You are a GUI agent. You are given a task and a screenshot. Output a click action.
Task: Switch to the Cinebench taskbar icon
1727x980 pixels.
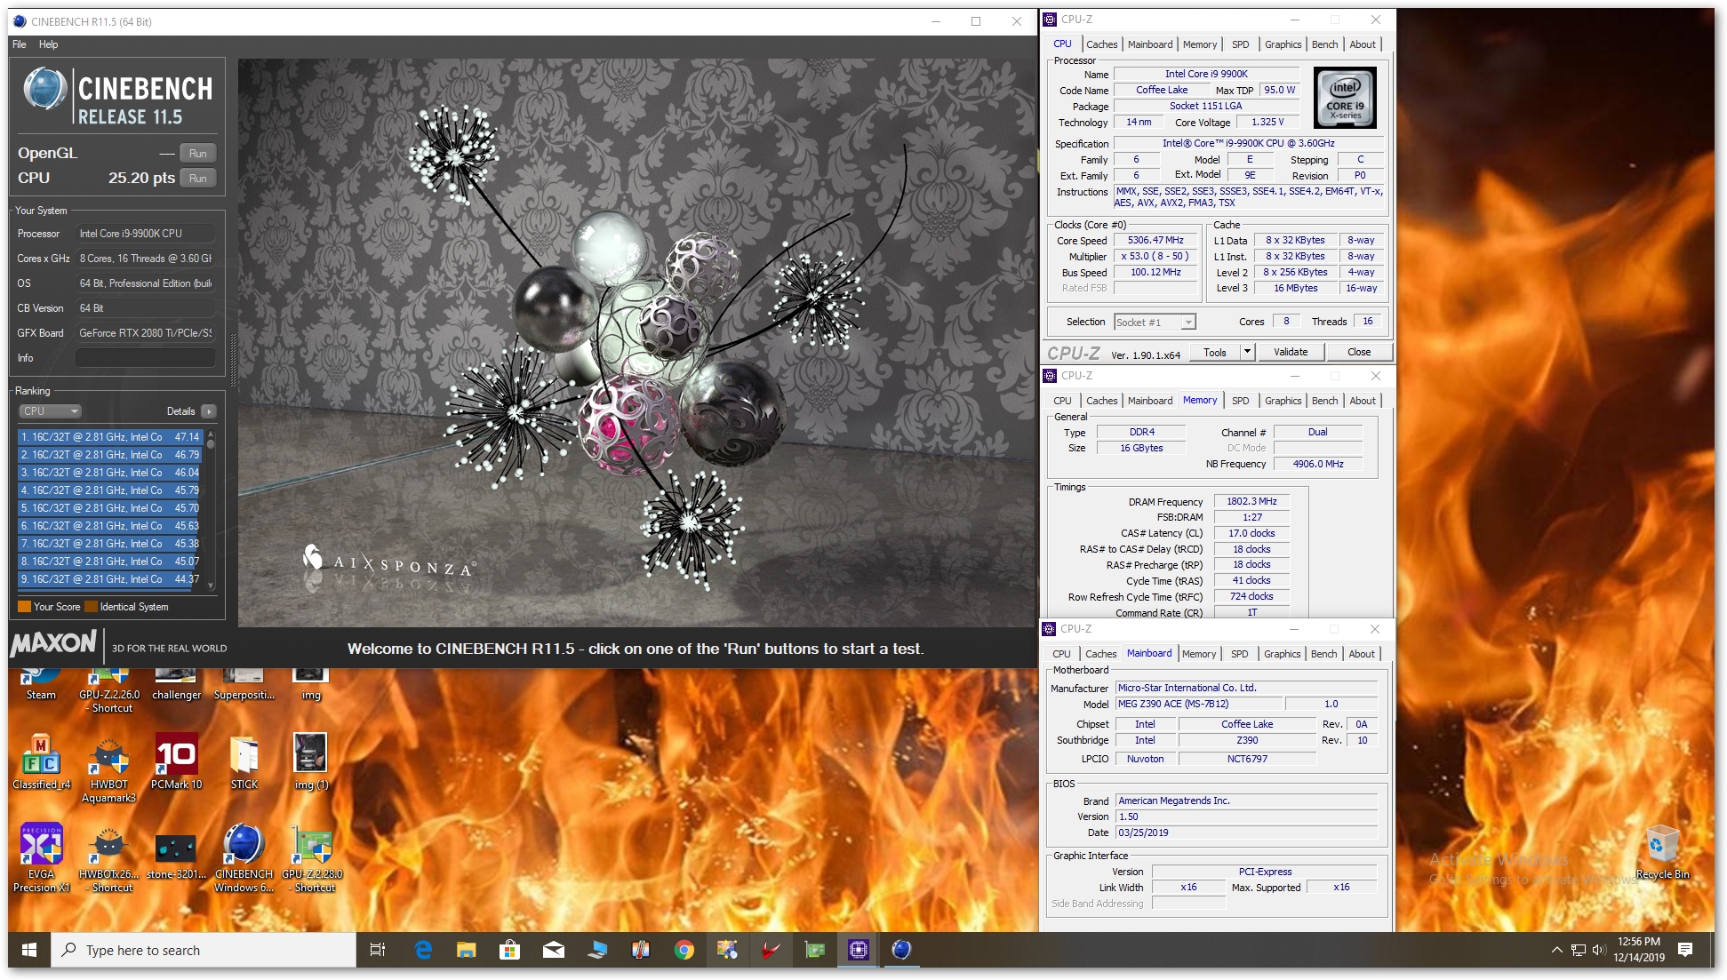click(x=901, y=950)
